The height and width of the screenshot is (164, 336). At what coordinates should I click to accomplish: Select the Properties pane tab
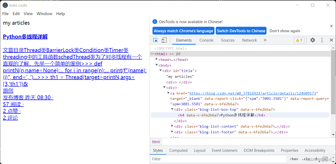coord(290,150)
